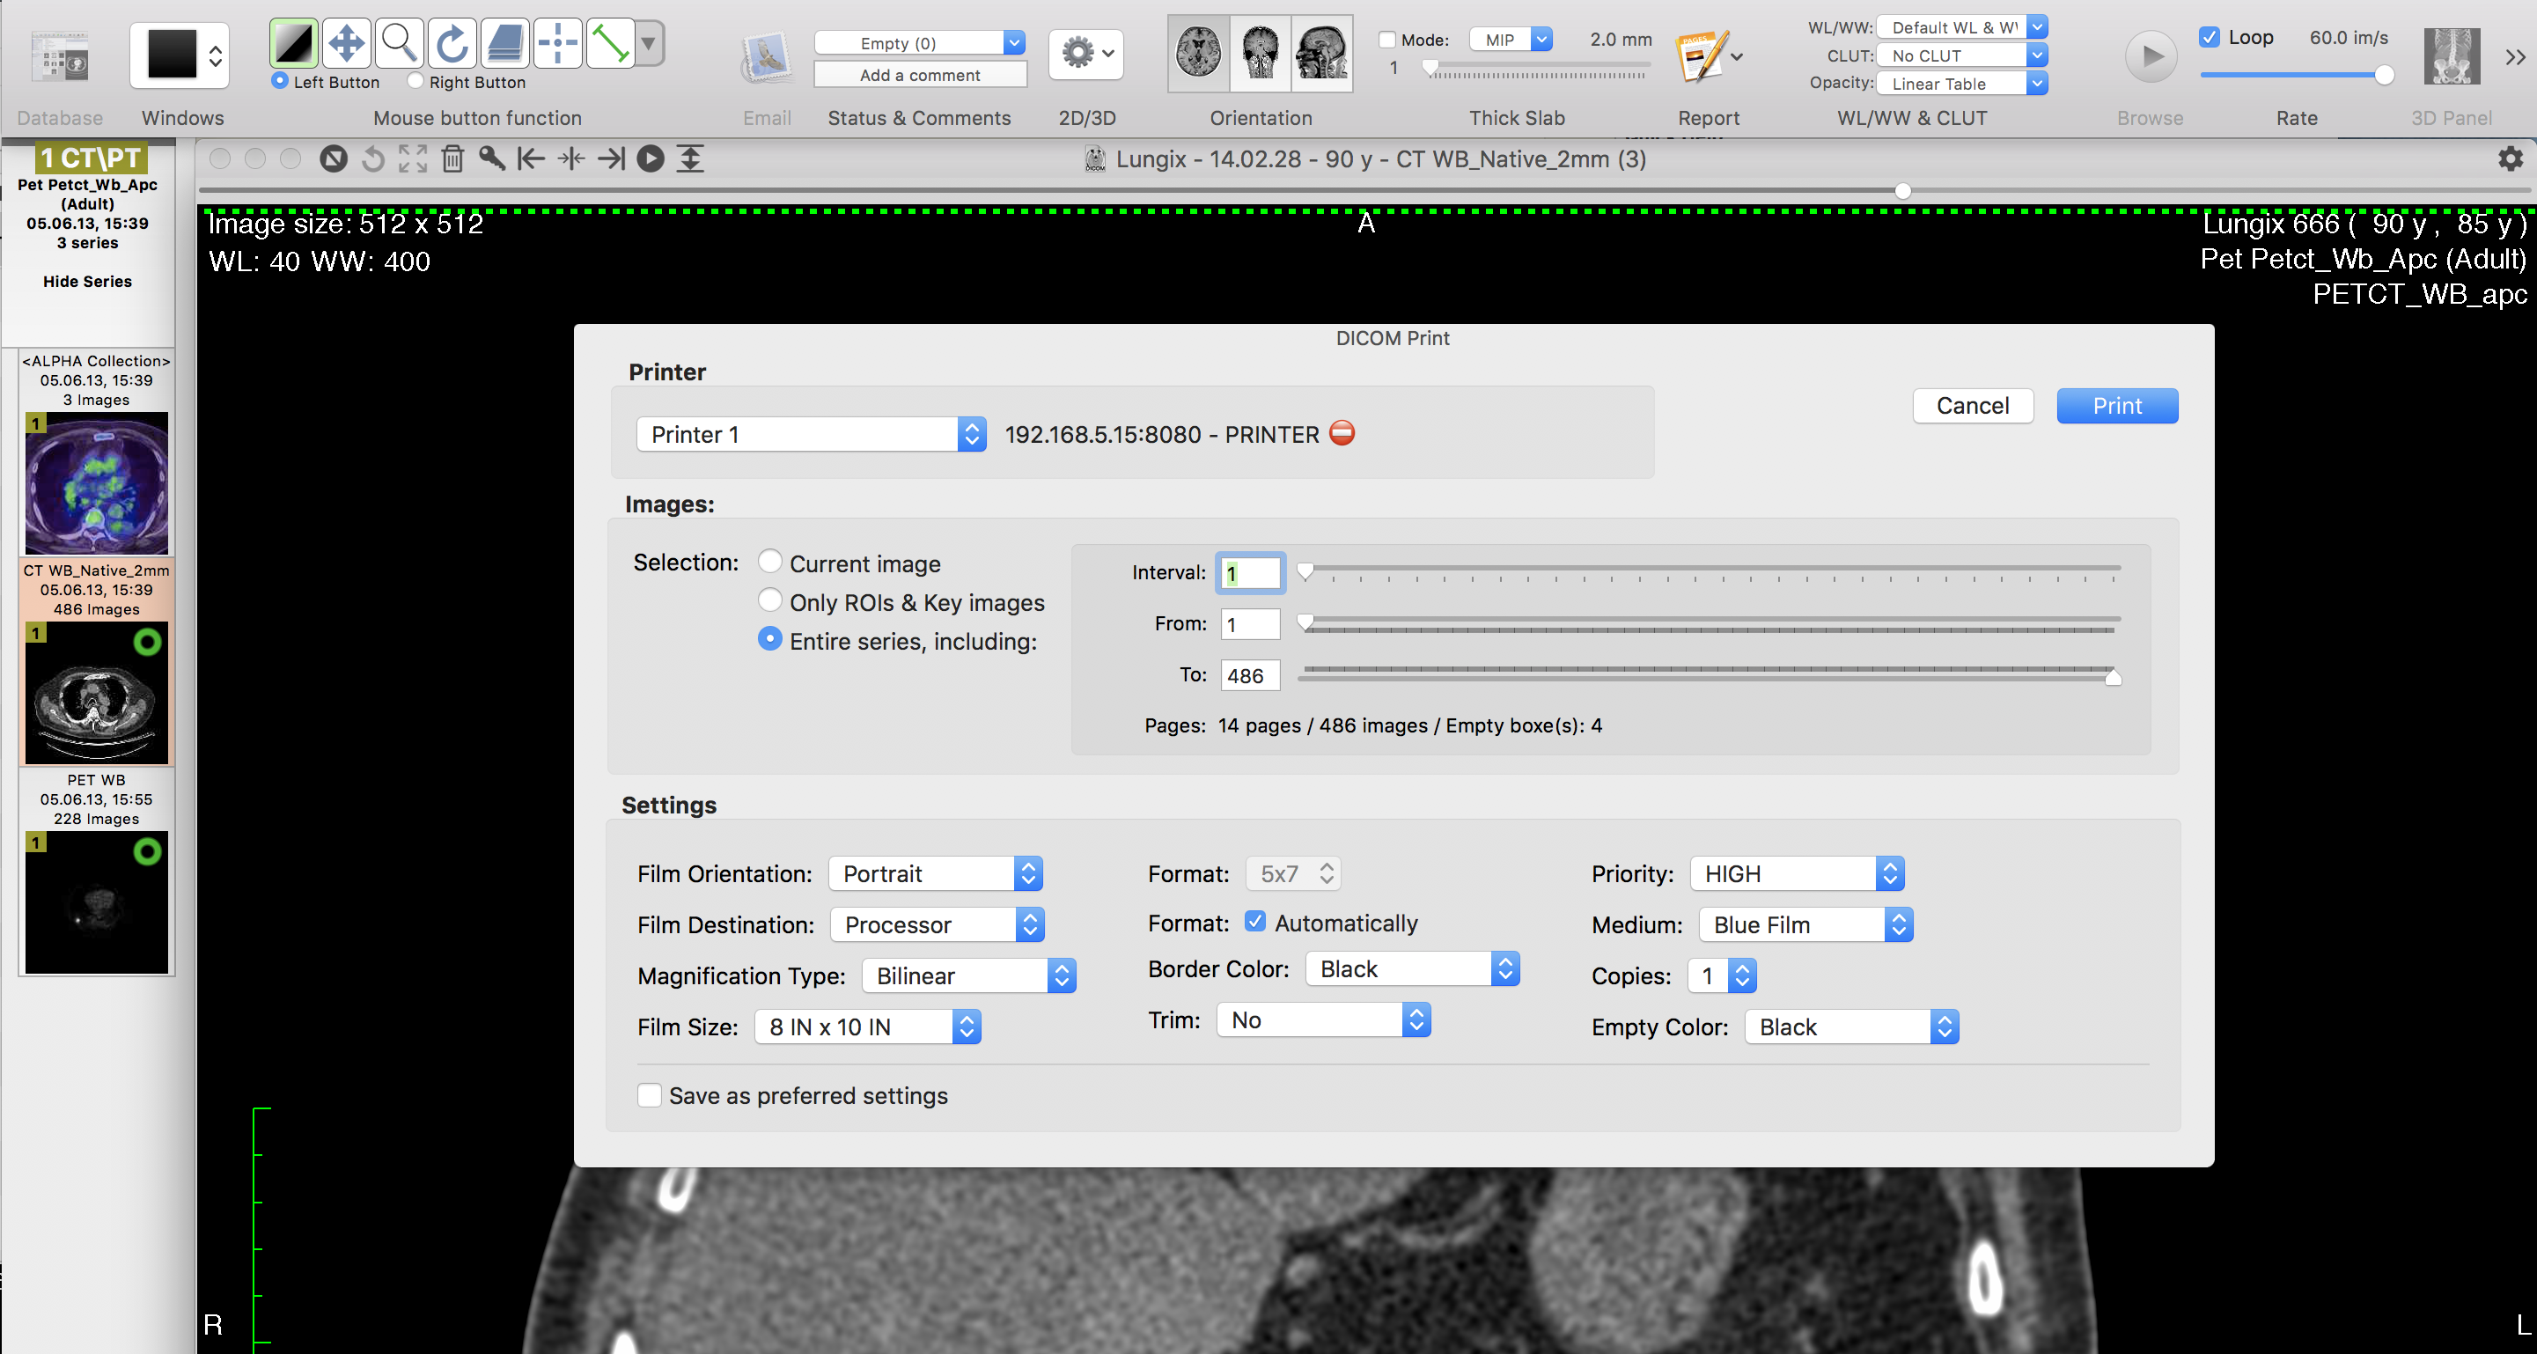The height and width of the screenshot is (1354, 2537).
Task: Select the Entire series including radio button
Action: pos(770,639)
